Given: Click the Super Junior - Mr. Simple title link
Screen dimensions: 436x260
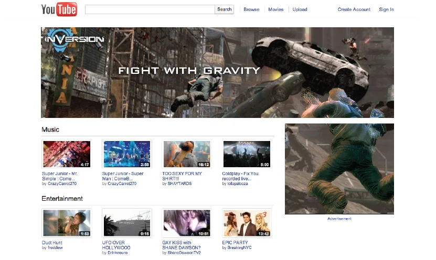Looking at the screenshot, I should pyautogui.click(x=59, y=176).
